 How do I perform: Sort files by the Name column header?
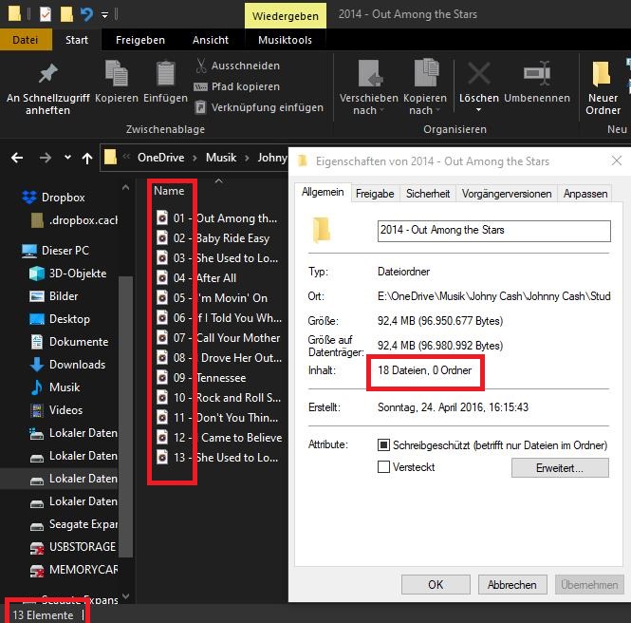(169, 191)
